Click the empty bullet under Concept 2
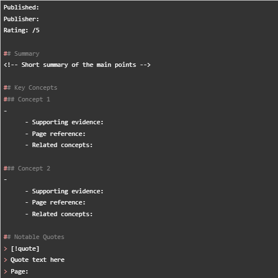The width and height of the screenshot is (278, 278). click(6, 180)
